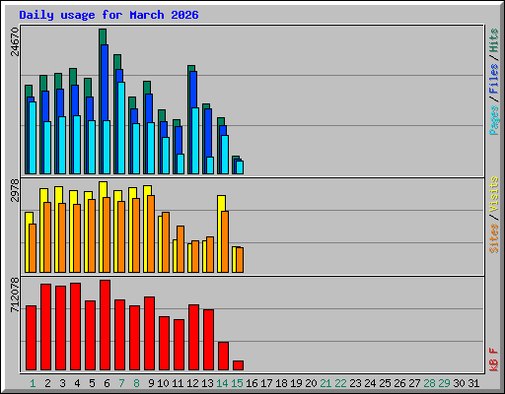The height and width of the screenshot is (394, 505).
Task: Click the yellow "Visits" legend label
Action: pyautogui.click(x=494, y=194)
